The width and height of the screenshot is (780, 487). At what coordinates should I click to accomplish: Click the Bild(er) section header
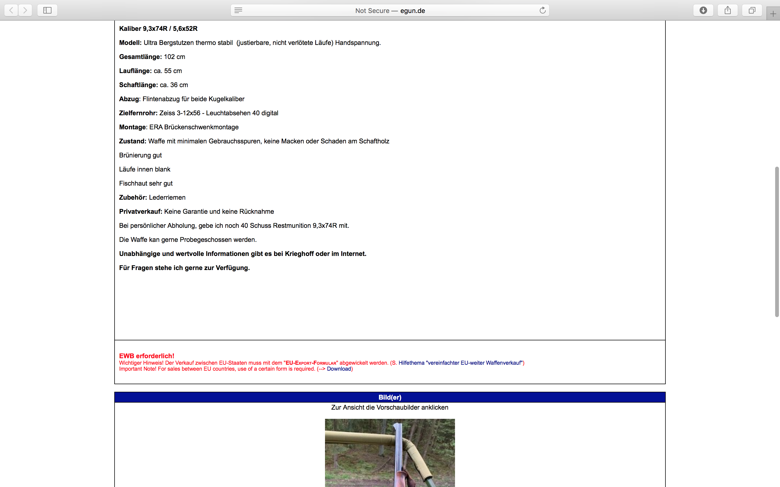tap(390, 397)
